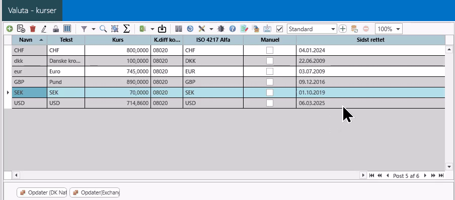Click the document with red pen icon
This screenshot has width=455, height=200.
(244, 29)
